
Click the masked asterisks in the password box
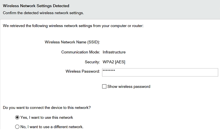[x=109, y=71]
